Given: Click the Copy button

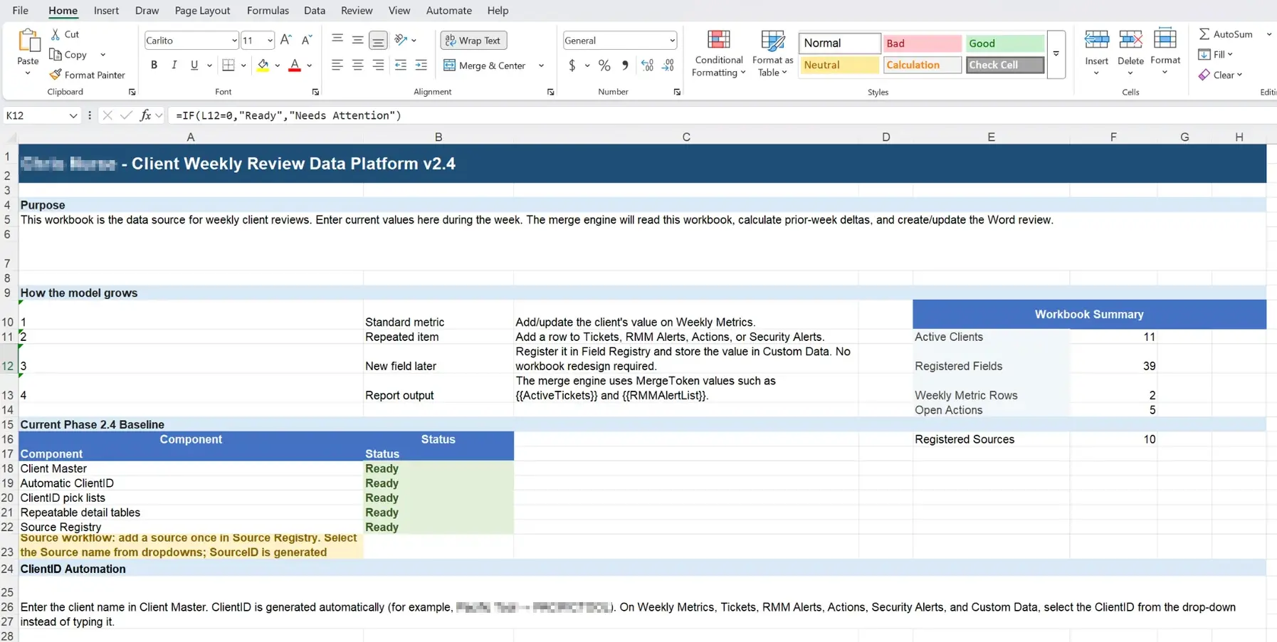Looking at the screenshot, I should click(68, 55).
